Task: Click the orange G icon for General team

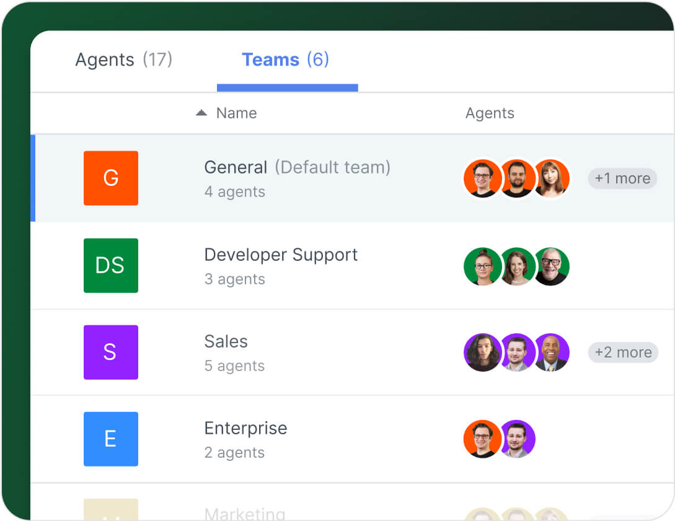Action: pyautogui.click(x=110, y=178)
